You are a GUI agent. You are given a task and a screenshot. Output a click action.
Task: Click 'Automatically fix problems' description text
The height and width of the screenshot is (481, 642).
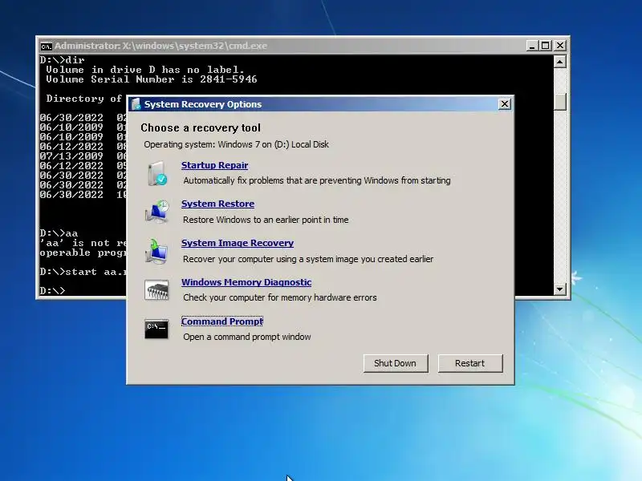pos(317,180)
